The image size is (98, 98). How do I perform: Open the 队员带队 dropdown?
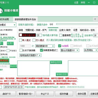point(91,50)
